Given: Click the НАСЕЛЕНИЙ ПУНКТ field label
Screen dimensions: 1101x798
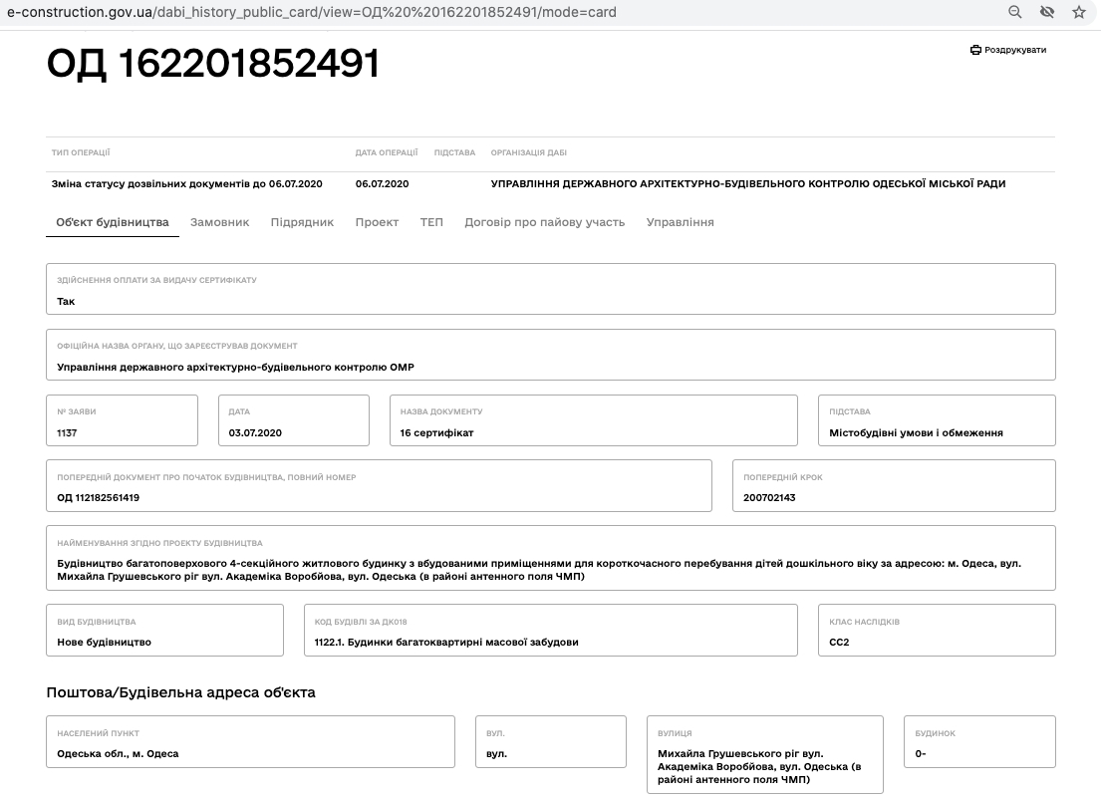Looking at the screenshot, I should point(99,733).
